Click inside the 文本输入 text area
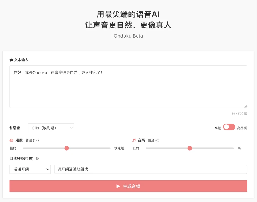The image size is (257, 202). click(x=128, y=87)
